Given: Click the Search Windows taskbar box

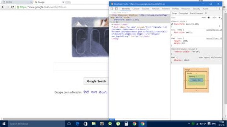Looking at the screenshot, I should pos(37,124).
